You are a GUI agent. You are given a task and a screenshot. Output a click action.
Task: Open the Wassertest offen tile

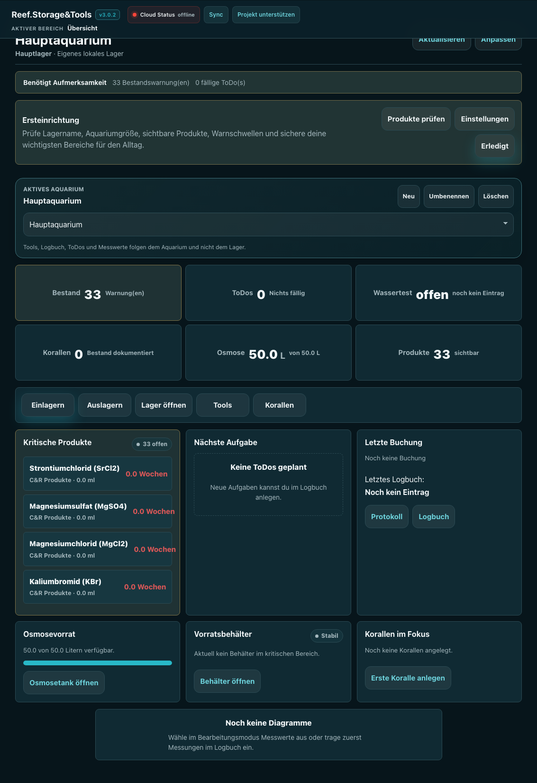[438, 293]
